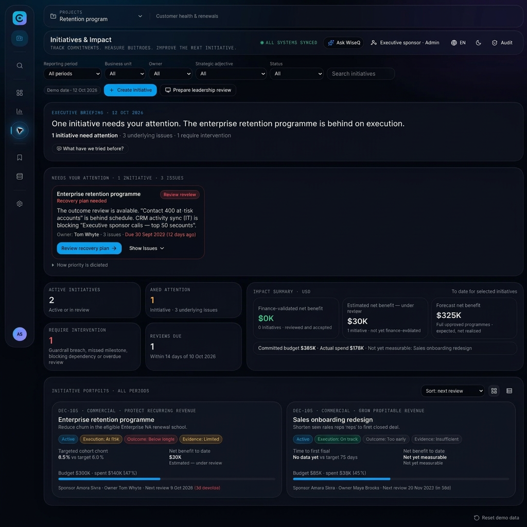The height and width of the screenshot is (527, 527).
Task: Select the initiatives cursor icon in sidebar
Action: pos(20,130)
